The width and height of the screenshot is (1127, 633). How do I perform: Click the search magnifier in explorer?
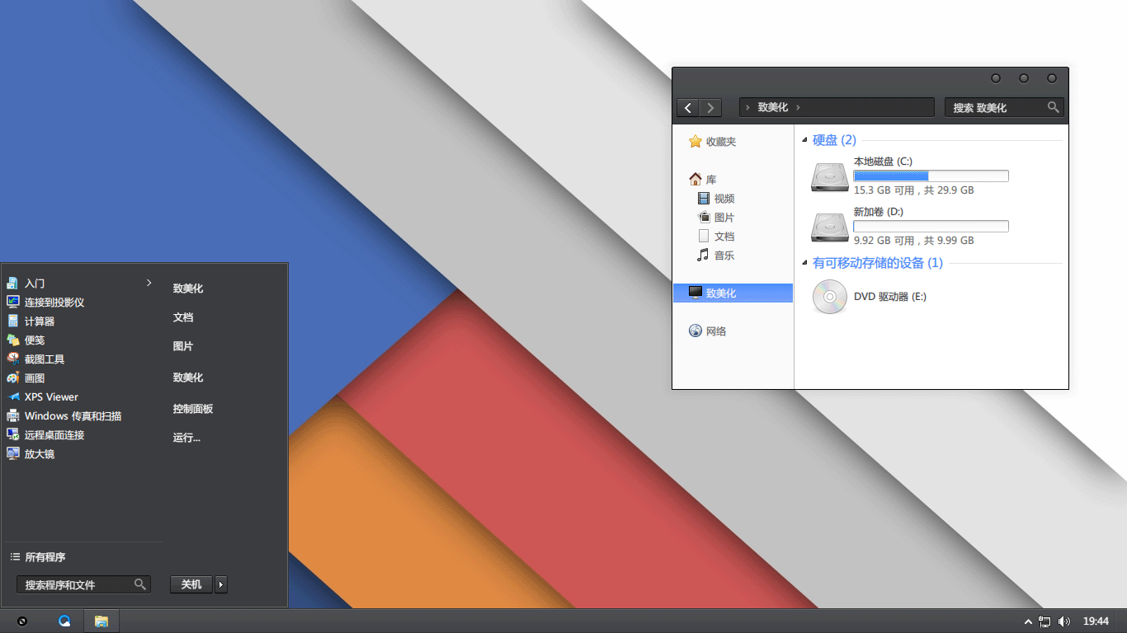(x=1053, y=107)
